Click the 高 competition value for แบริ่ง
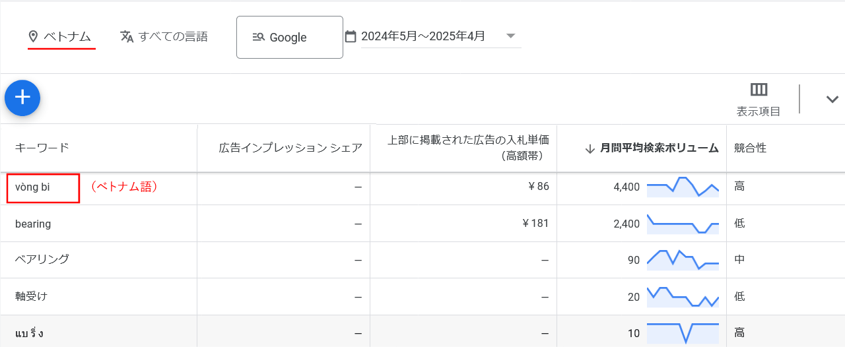This screenshot has height=347, width=845. click(x=739, y=333)
